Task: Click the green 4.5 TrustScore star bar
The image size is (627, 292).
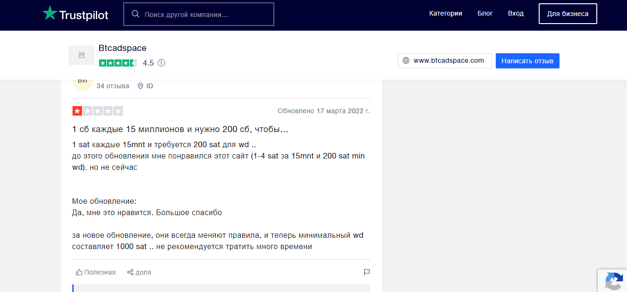Action: tap(118, 62)
